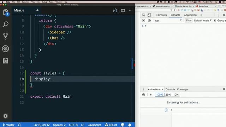Set animation speed to 25%

(168, 95)
